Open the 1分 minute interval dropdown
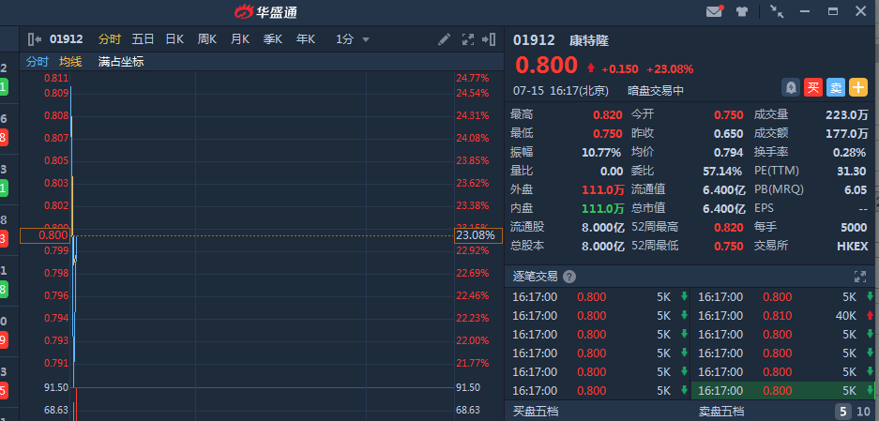The height and width of the screenshot is (421, 879). pyautogui.click(x=353, y=39)
